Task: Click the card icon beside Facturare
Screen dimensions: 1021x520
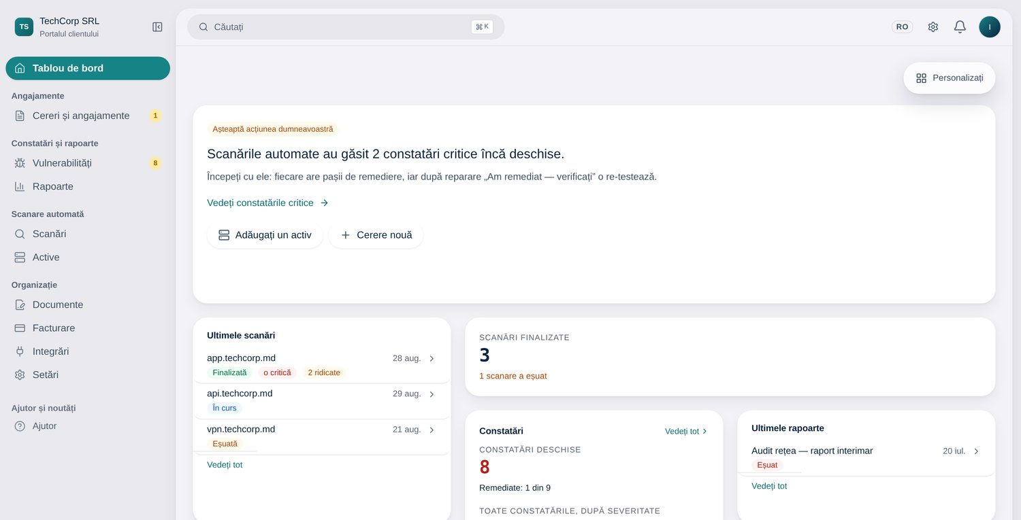Action: (20, 328)
